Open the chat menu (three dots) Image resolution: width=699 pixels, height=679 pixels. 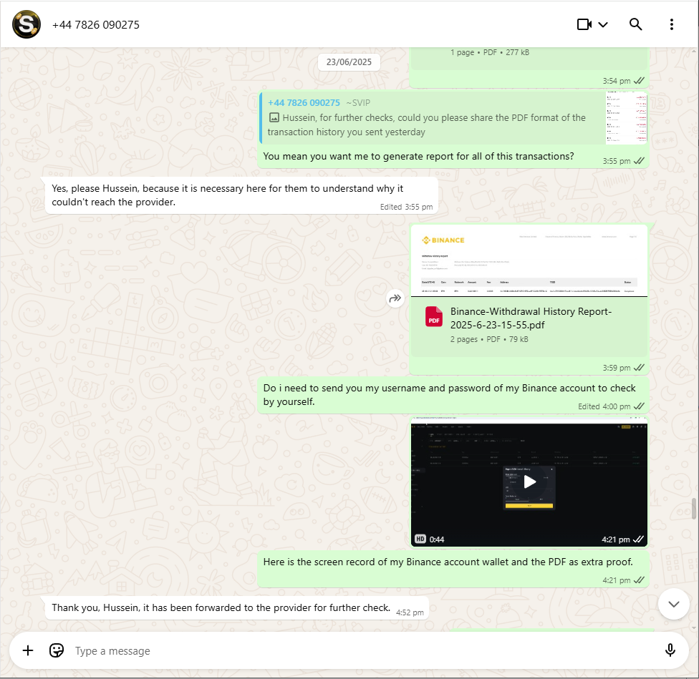[671, 24]
